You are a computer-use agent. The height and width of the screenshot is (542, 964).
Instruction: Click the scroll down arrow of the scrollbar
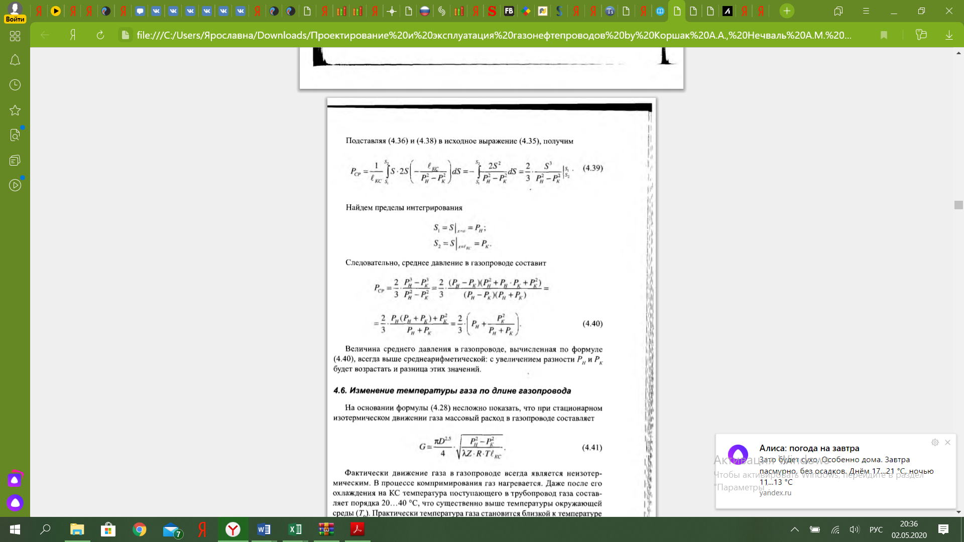(x=958, y=512)
